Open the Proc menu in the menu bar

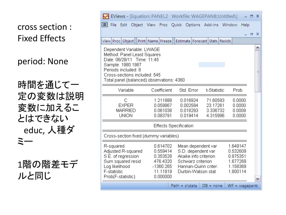(163, 25)
